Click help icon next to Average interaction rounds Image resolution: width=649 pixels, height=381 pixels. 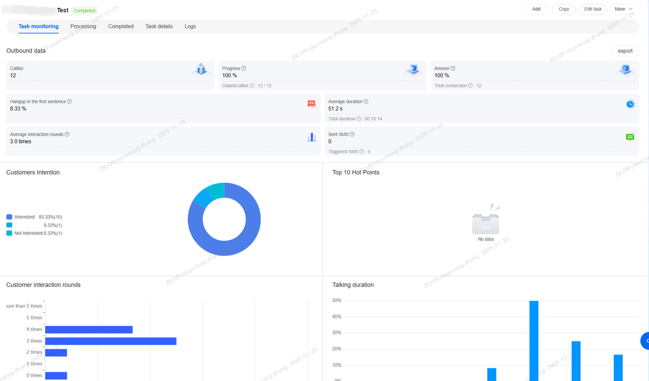(x=67, y=134)
